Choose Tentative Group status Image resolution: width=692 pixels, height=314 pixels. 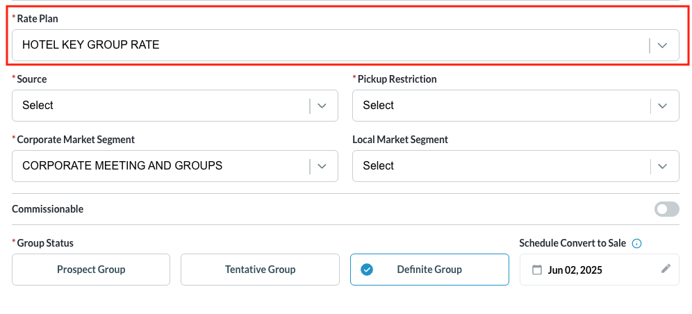tap(260, 270)
